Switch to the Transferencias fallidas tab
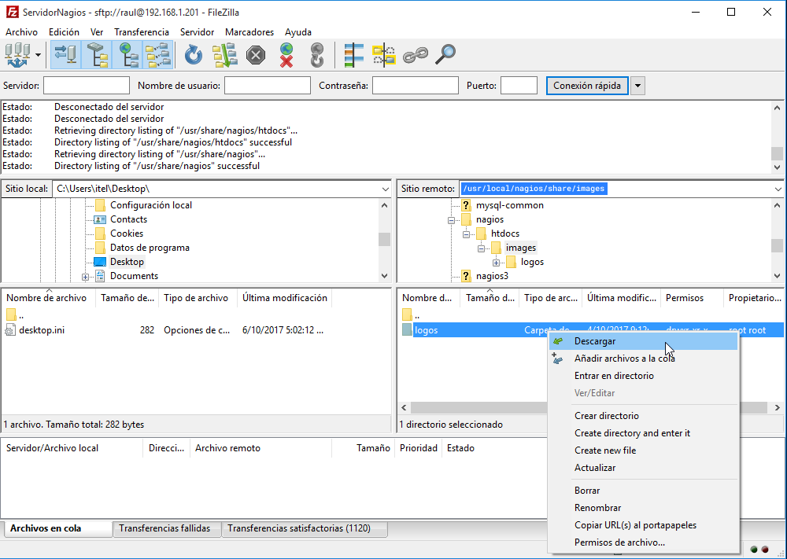This screenshot has height=559, width=787. 164,528
